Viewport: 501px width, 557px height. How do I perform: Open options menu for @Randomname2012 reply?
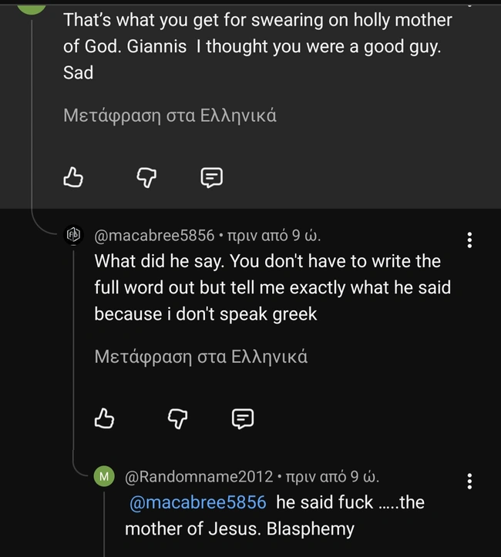(469, 482)
